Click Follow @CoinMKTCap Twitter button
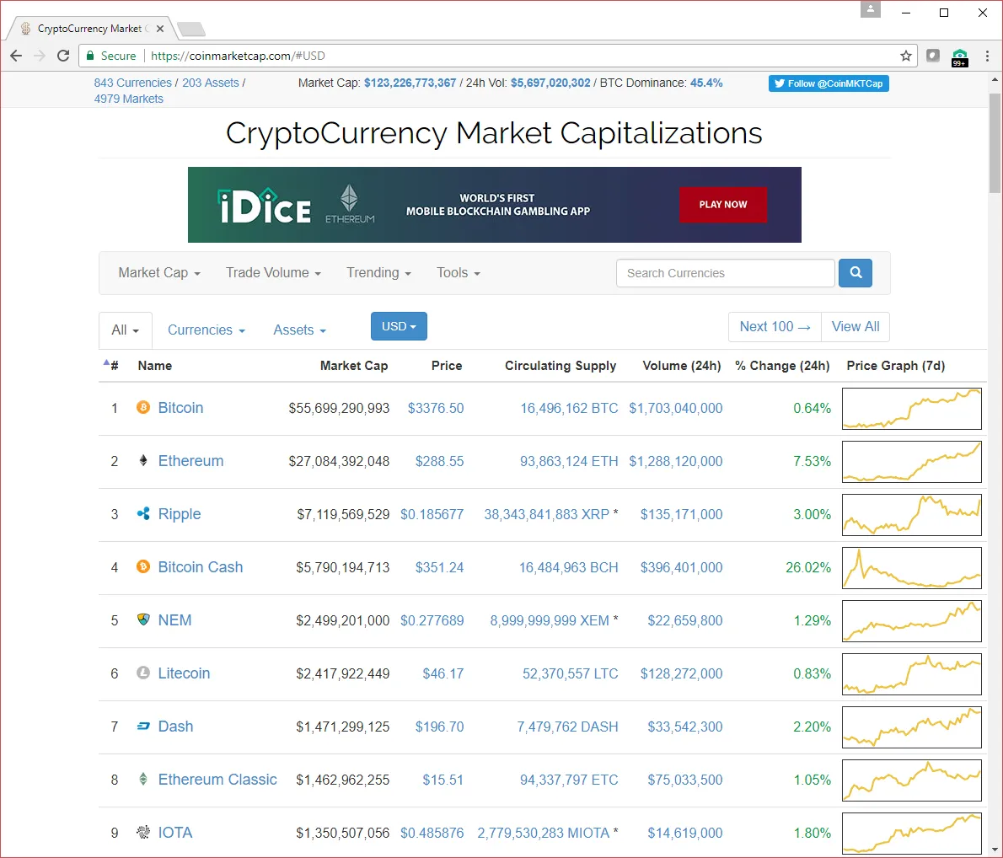The image size is (1003, 858). click(829, 83)
